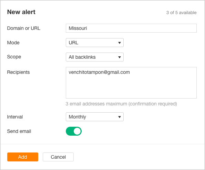Screen dimensions: 205x170
Task: Focus the Domain or URL field containing Missouri
Action: click(131, 28)
